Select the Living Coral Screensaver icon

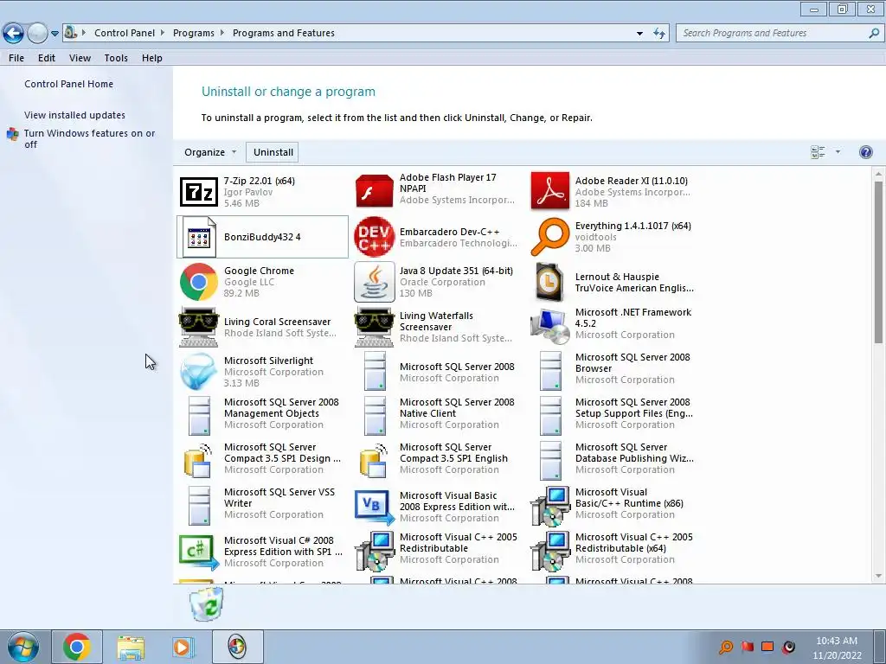(198, 327)
